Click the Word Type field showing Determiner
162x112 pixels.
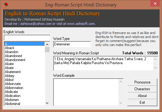point(72,44)
